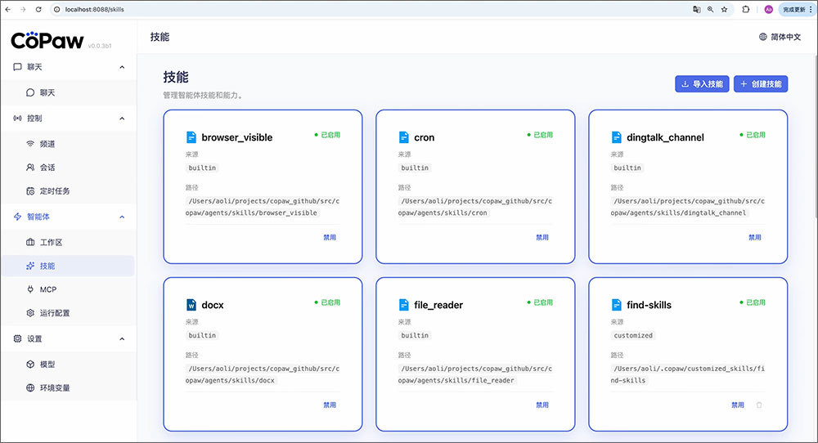
Task: Click the docx Word file icon
Action: (191, 305)
